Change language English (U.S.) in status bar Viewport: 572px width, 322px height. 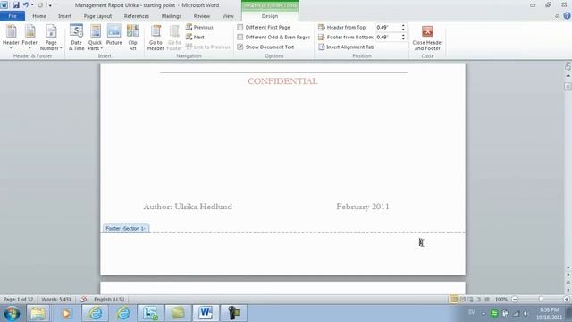(109, 300)
